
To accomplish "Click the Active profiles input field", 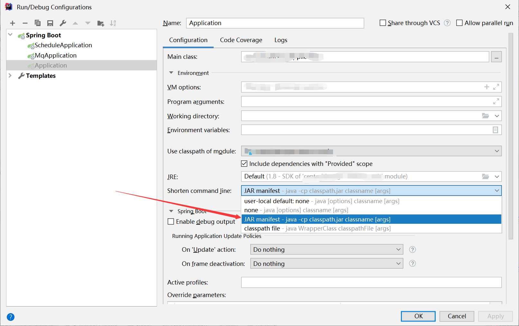I will (371, 282).
